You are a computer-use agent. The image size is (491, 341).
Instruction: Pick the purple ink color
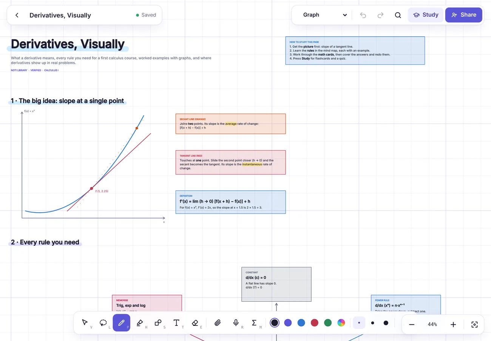click(x=288, y=322)
